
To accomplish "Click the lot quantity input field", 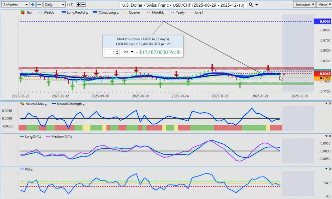I will [111, 52].
